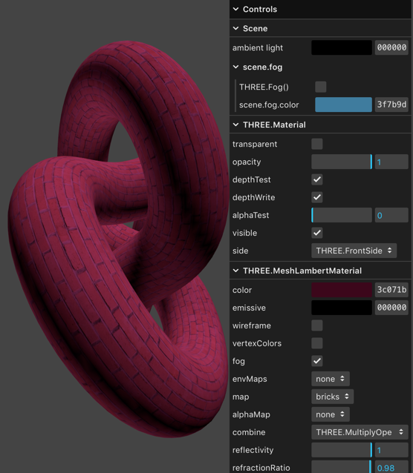The height and width of the screenshot is (473, 413).
Task: Collapse the Scene section
Action: (235, 28)
